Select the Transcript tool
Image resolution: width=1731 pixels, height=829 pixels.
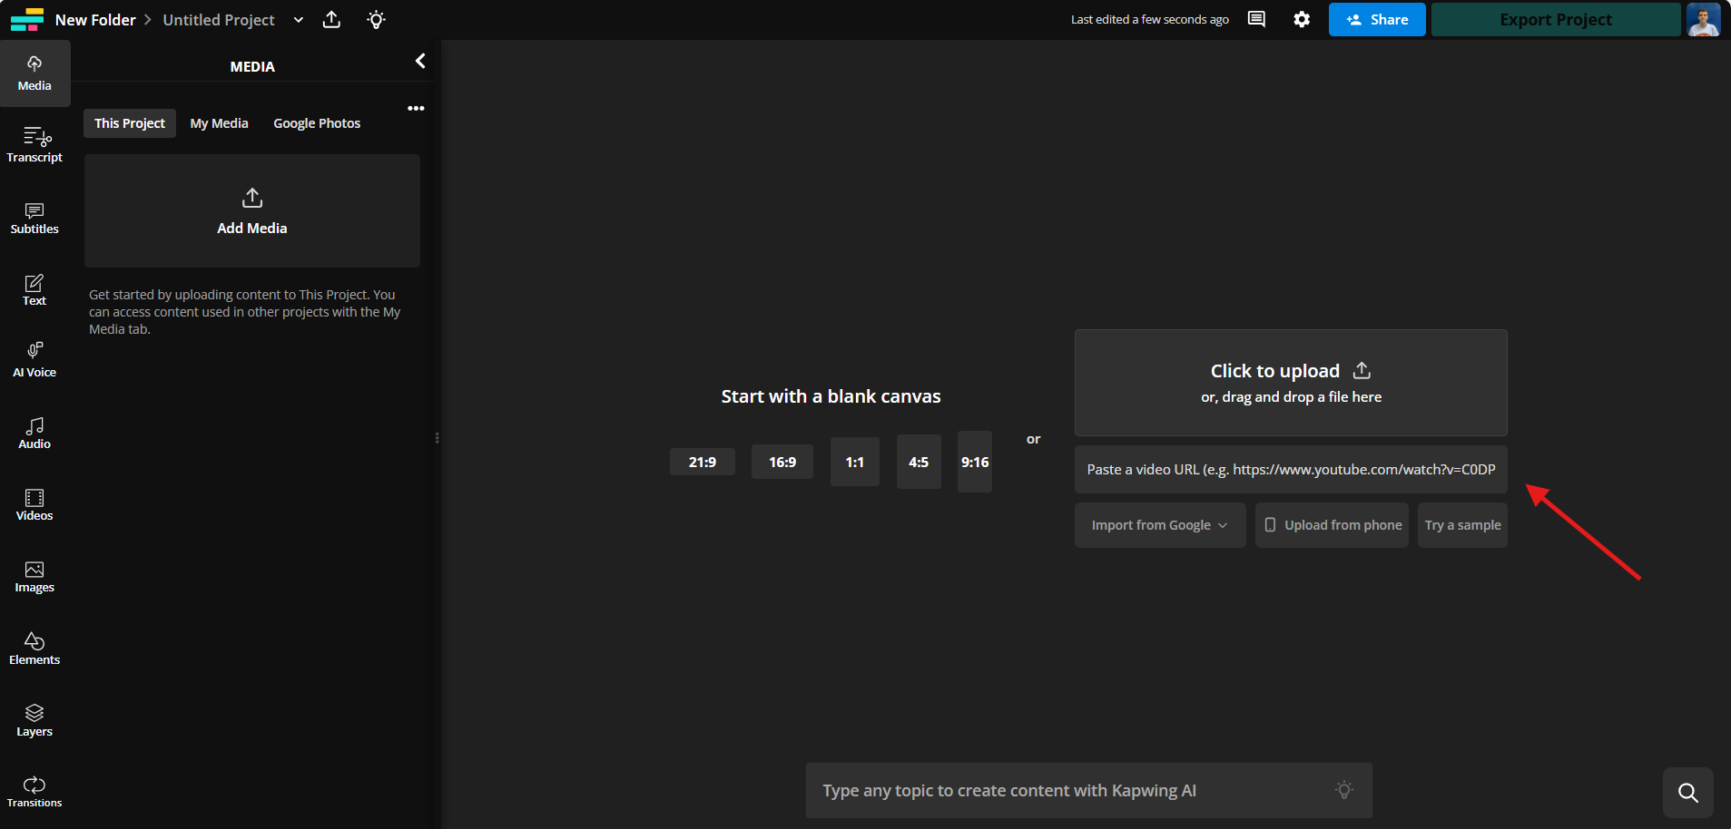pyautogui.click(x=34, y=143)
